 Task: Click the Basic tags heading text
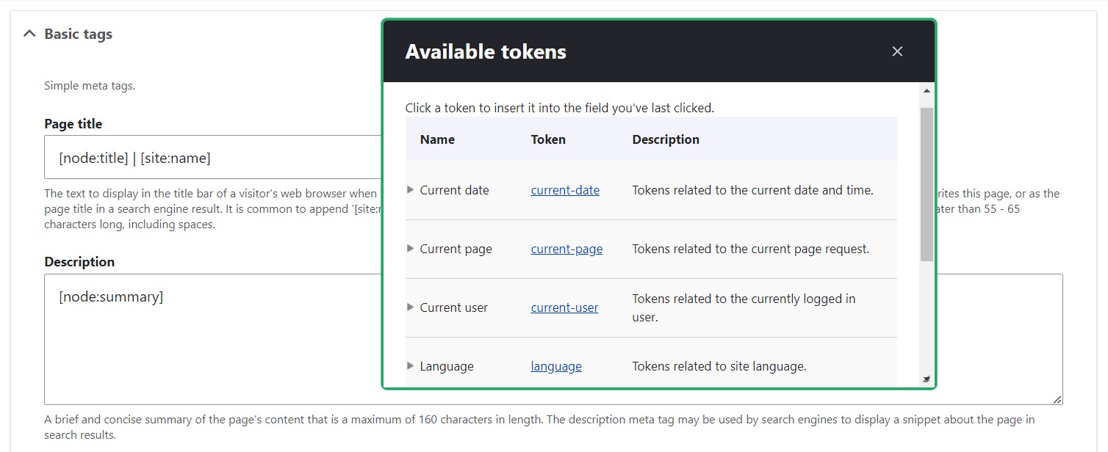coord(78,34)
